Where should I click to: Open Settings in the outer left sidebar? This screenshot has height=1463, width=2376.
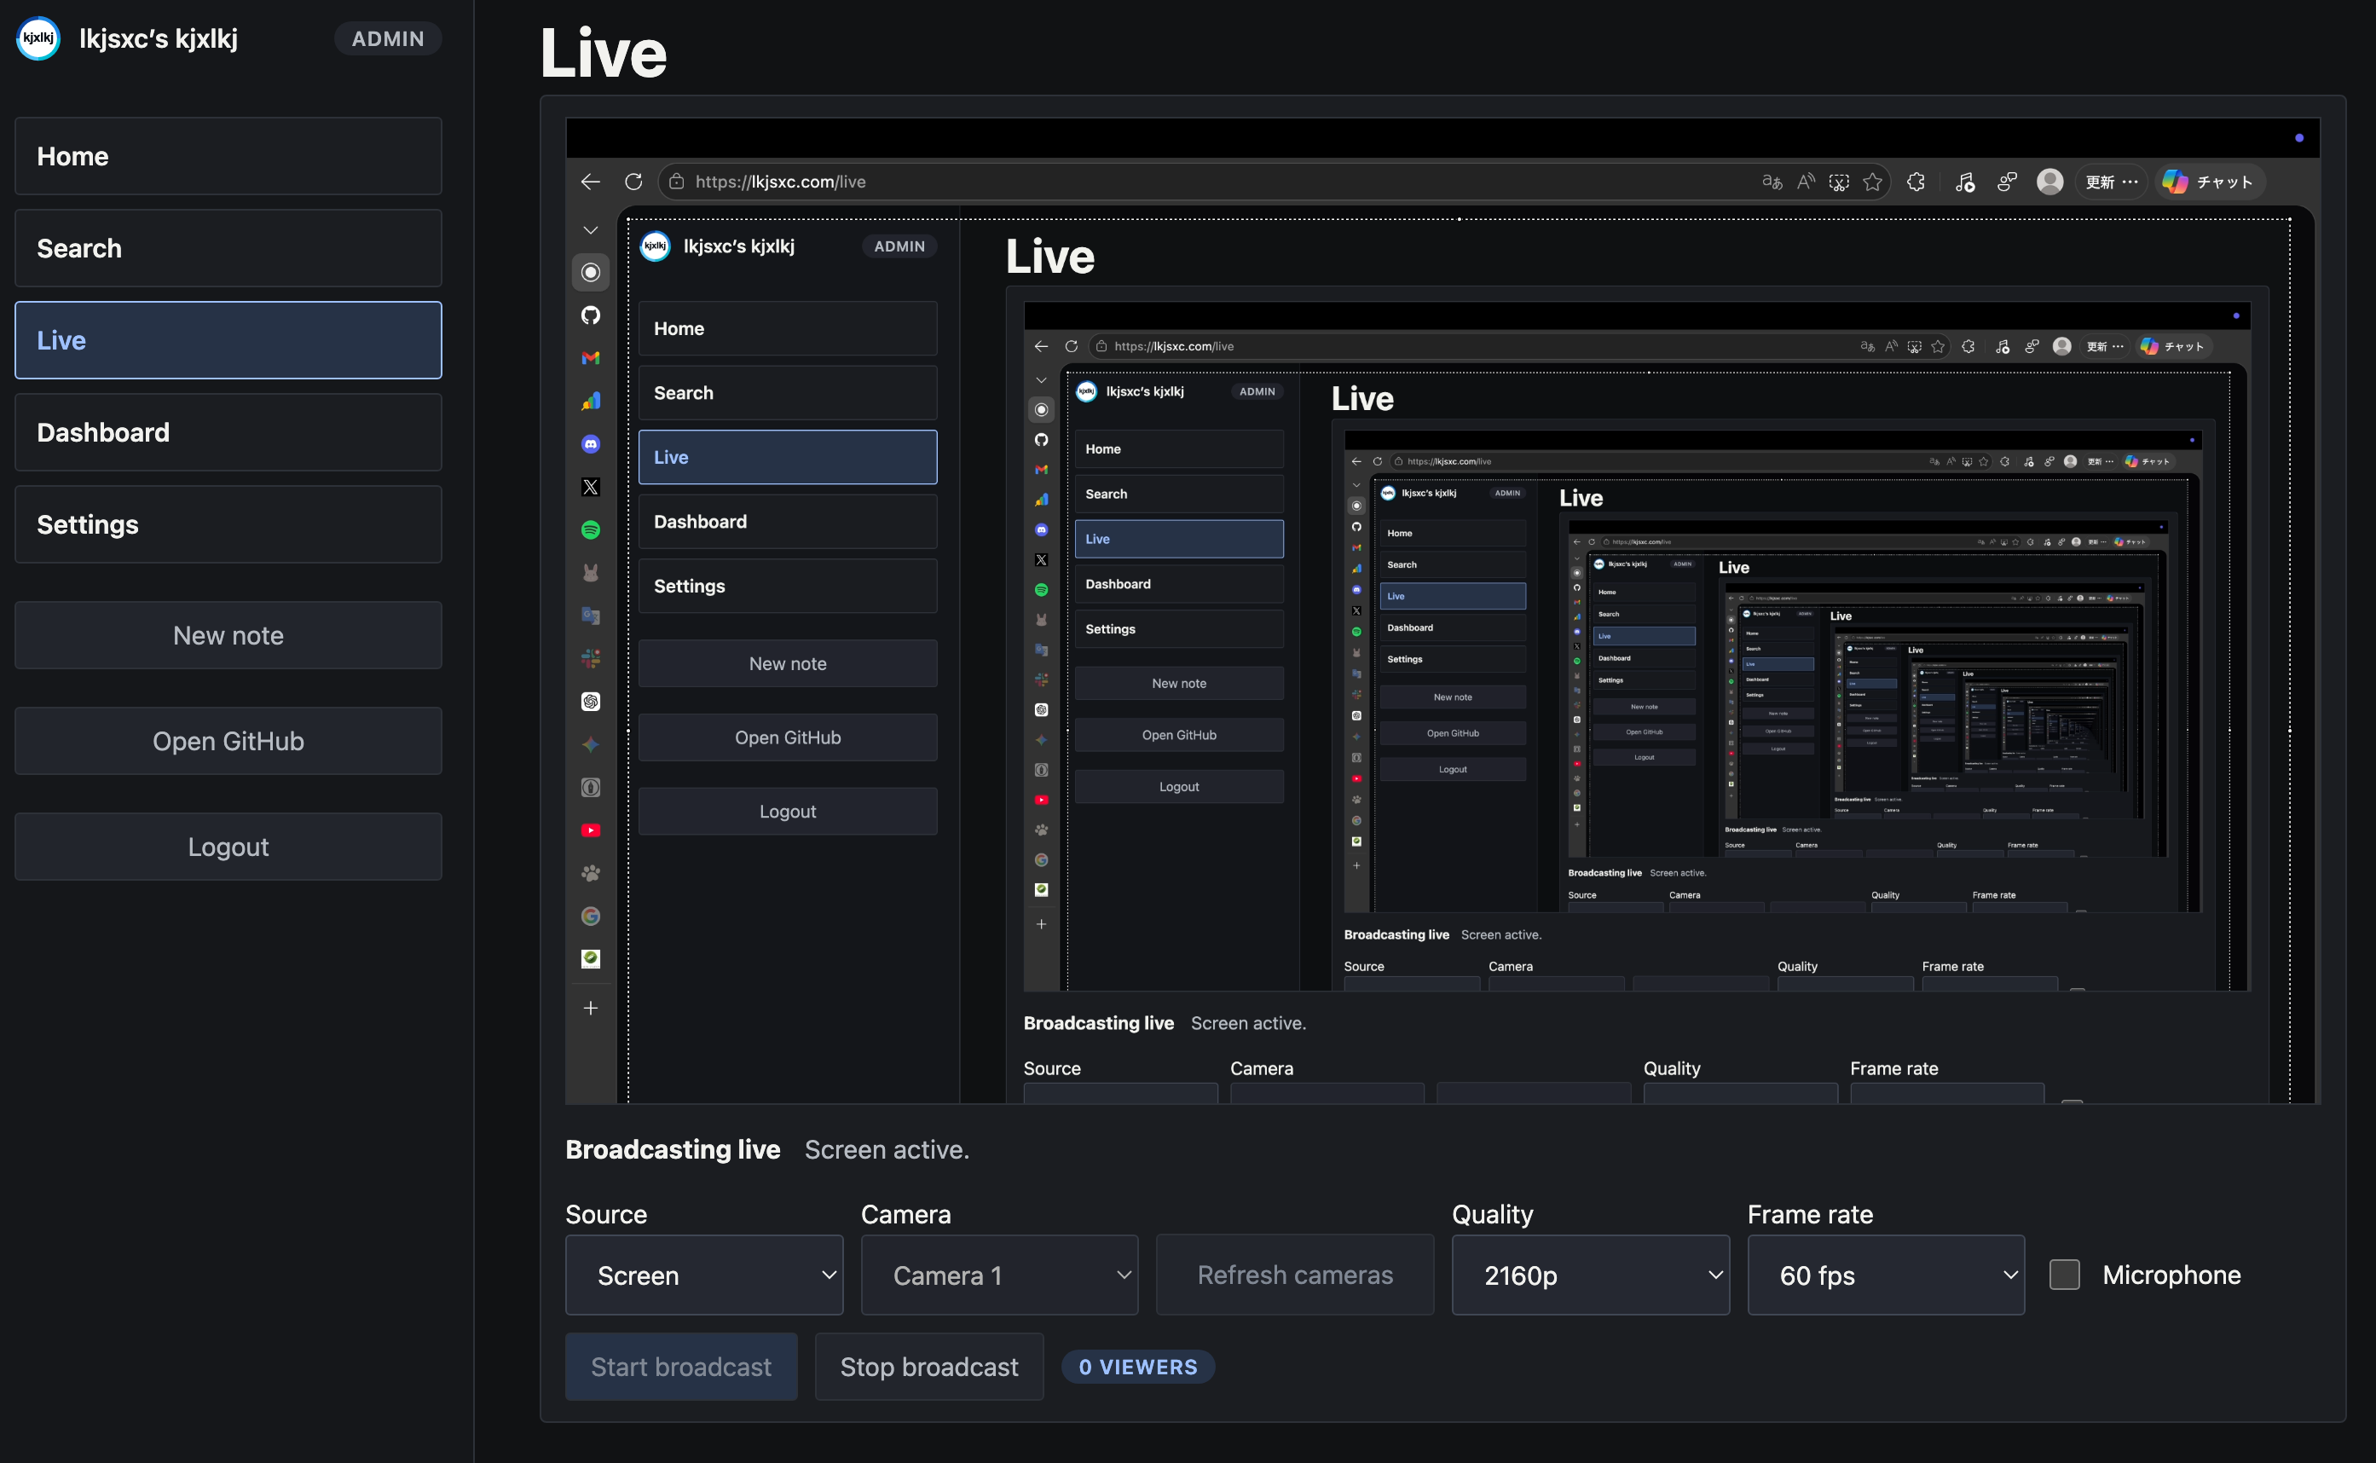pos(228,524)
